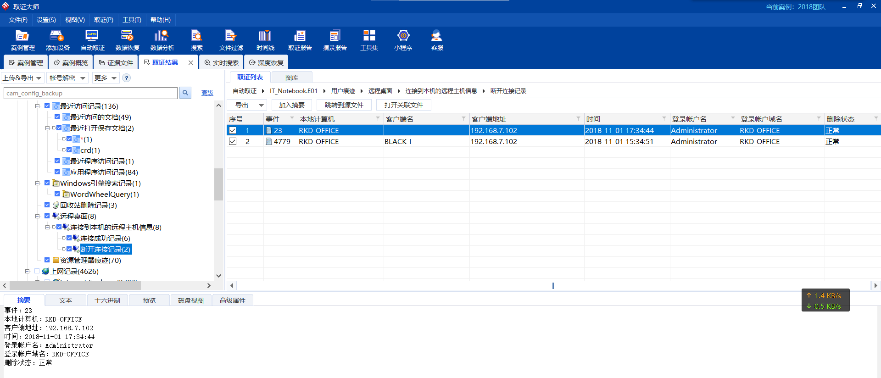This screenshot has height=378, width=881.
Task: Click the help question mark icon
Action: pyautogui.click(x=127, y=78)
